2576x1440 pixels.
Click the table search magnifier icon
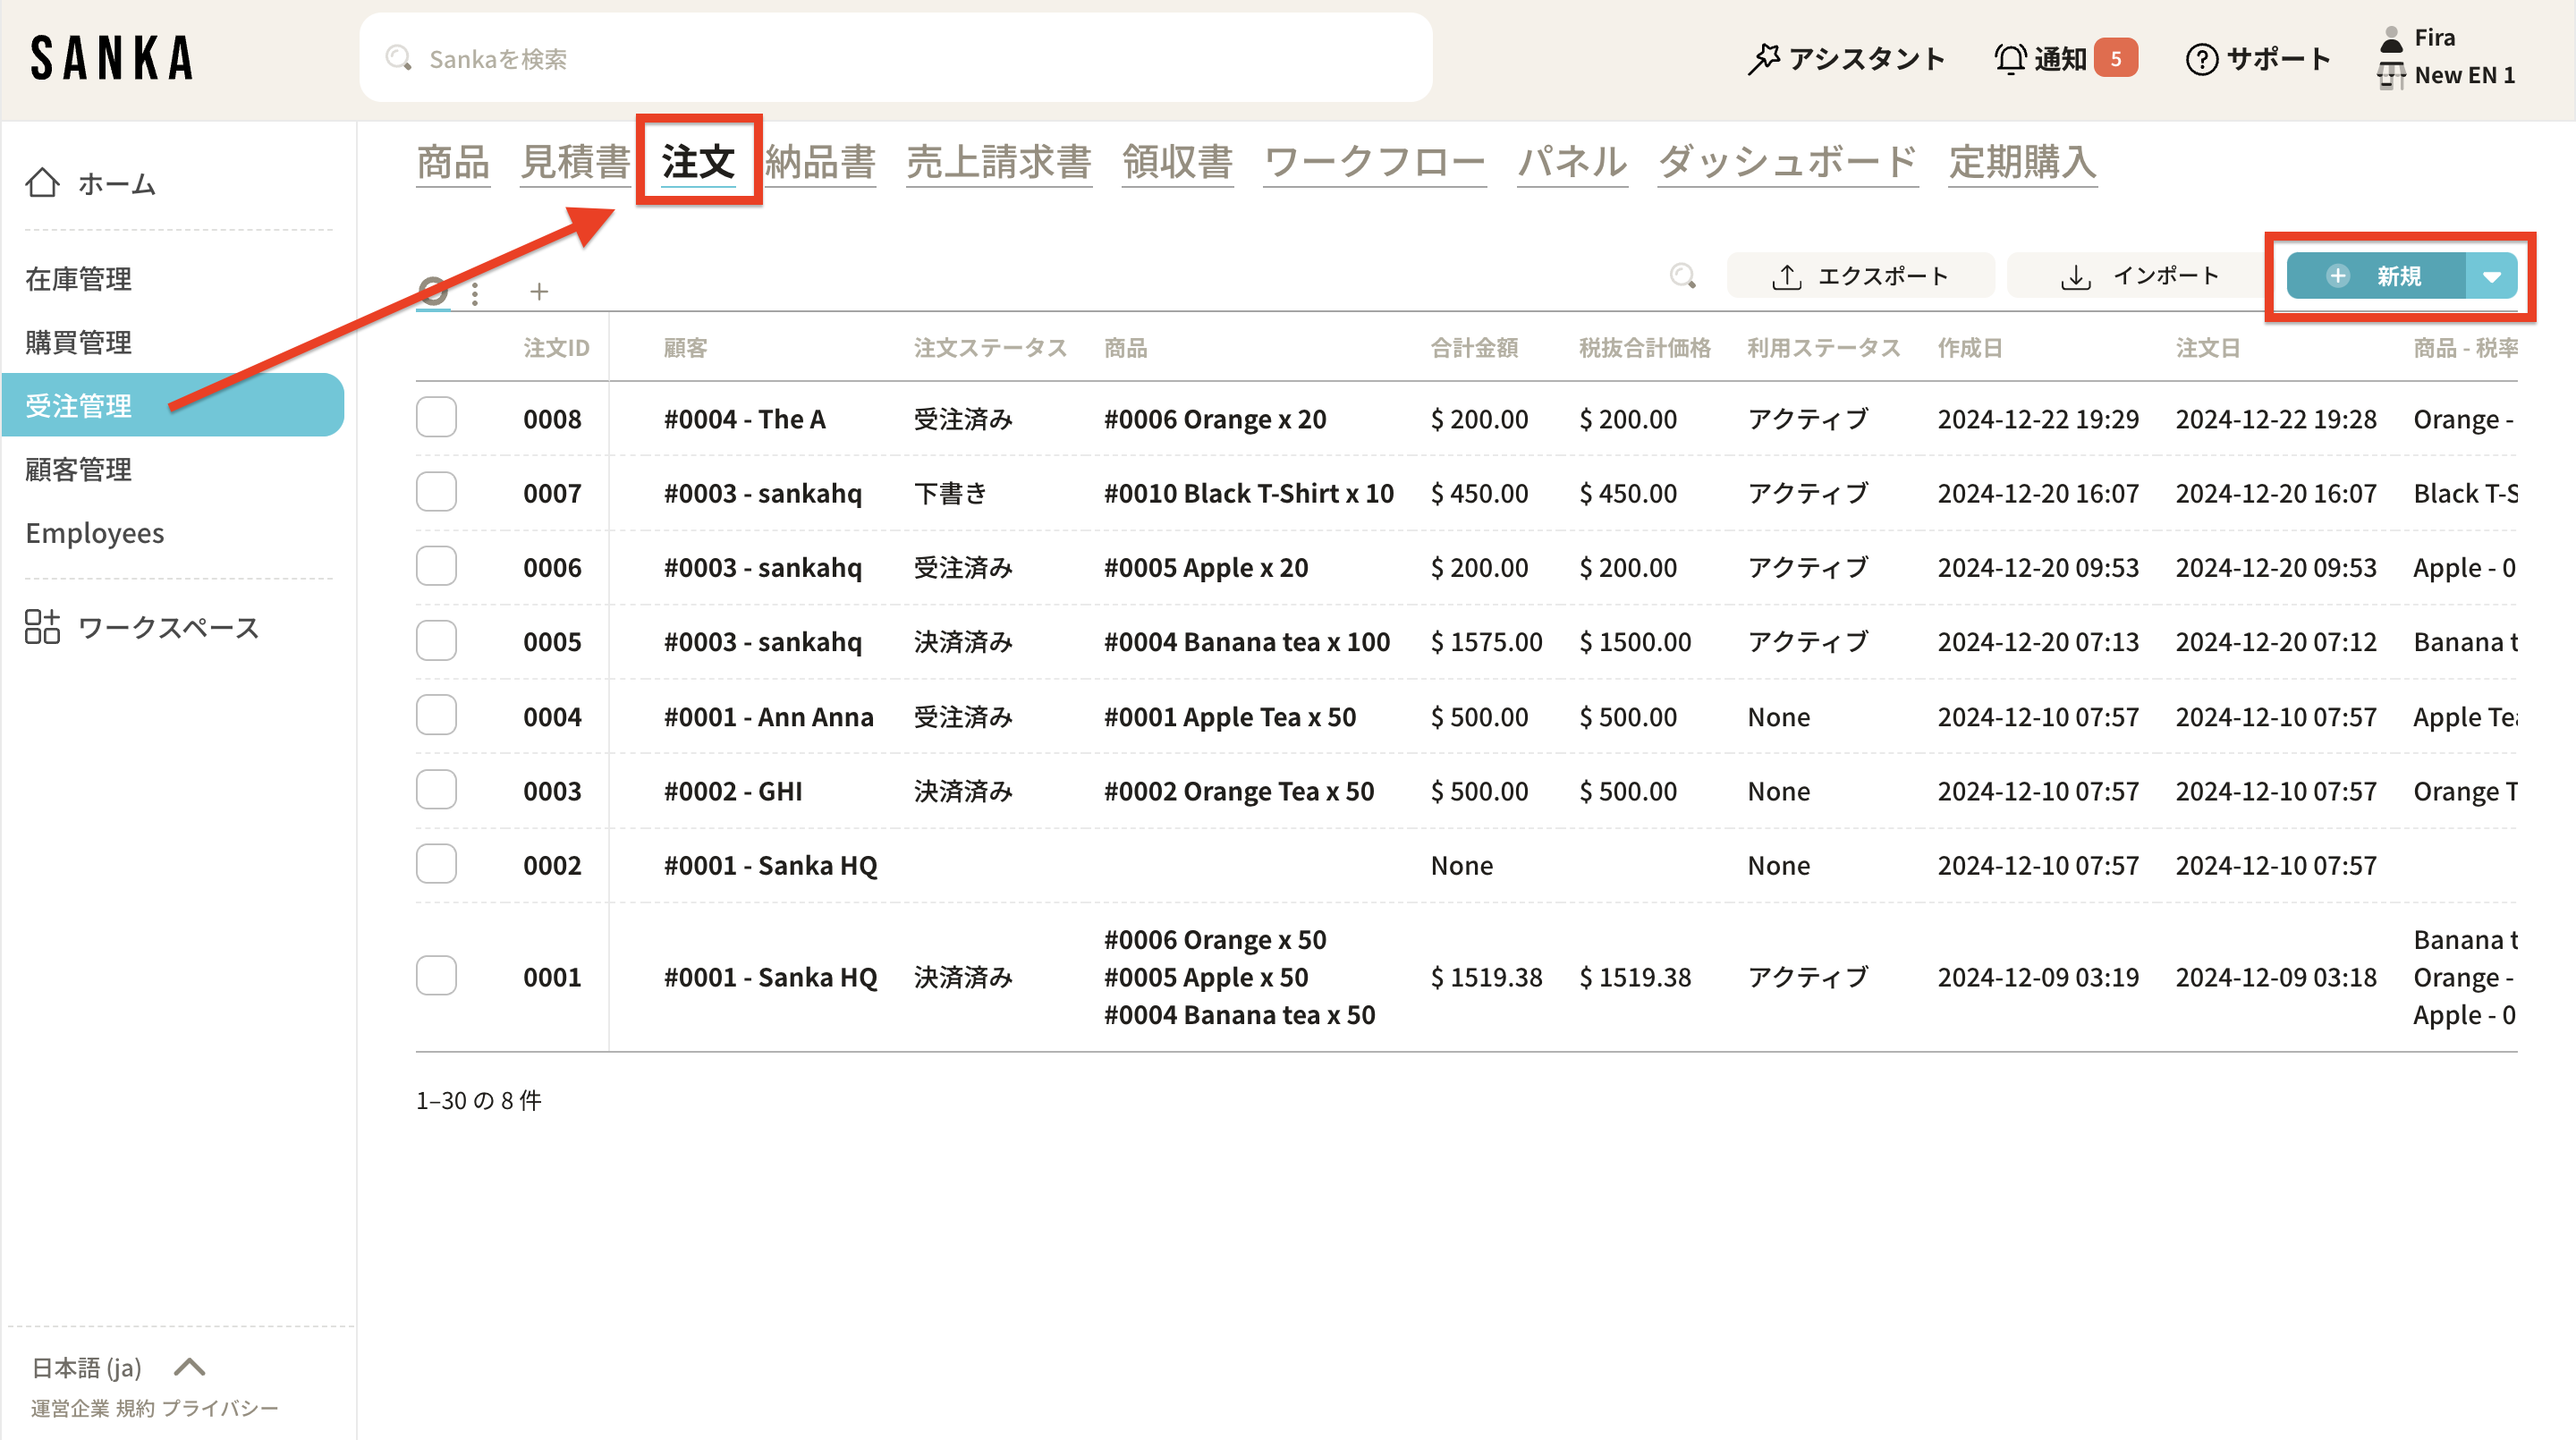coord(1683,276)
